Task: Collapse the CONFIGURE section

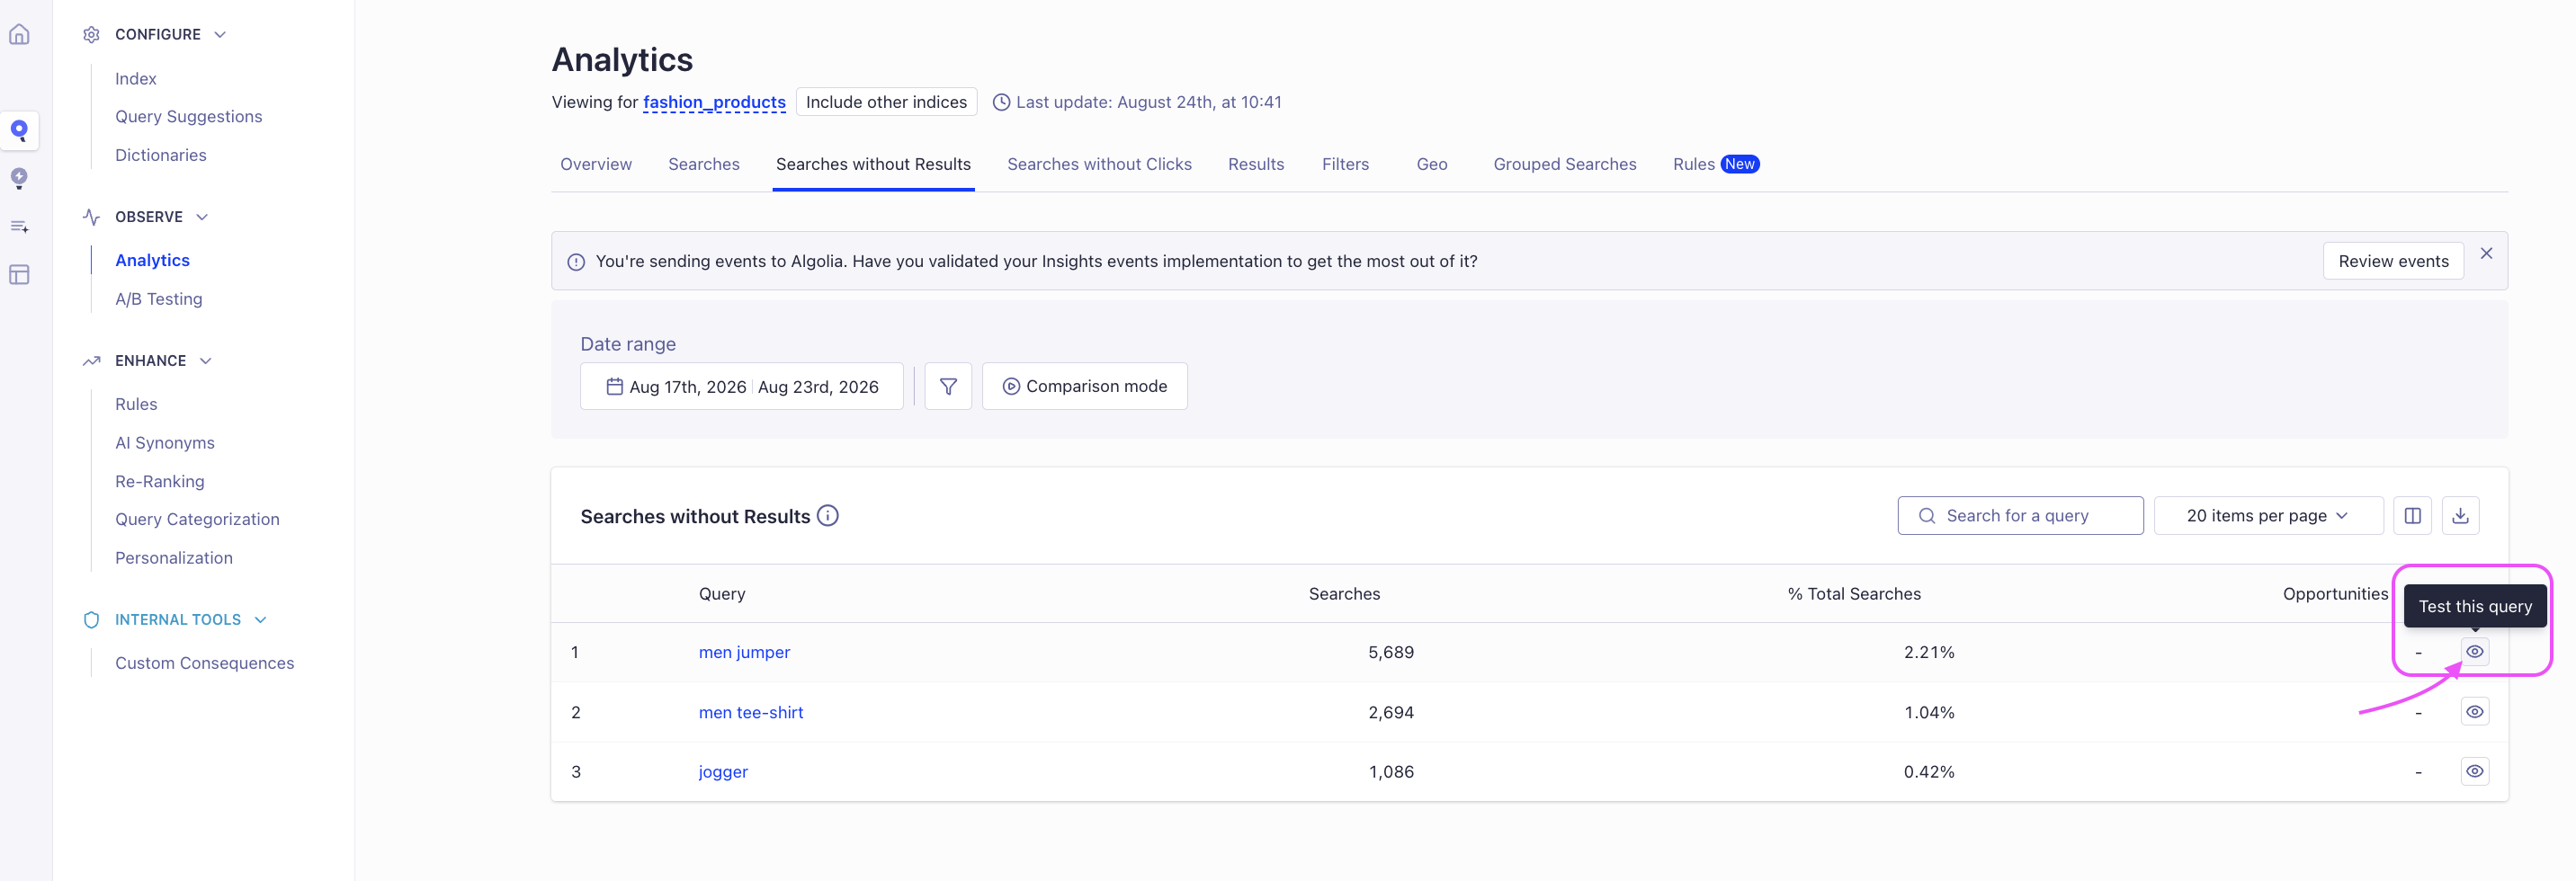Action: pyautogui.click(x=220, y=34)
